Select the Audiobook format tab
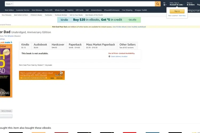Image resolution: width=200 pixels, height=133 pixels. tap(40, 46)
